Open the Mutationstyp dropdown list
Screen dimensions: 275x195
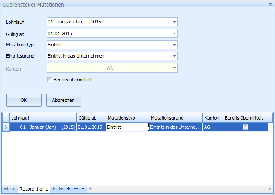(174, 45)
